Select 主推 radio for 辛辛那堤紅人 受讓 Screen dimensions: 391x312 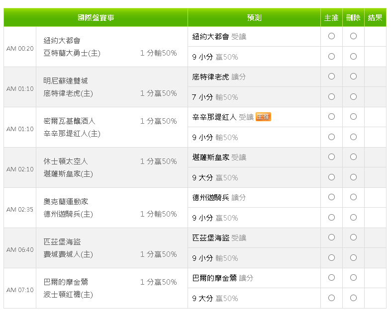pos(331,117)
